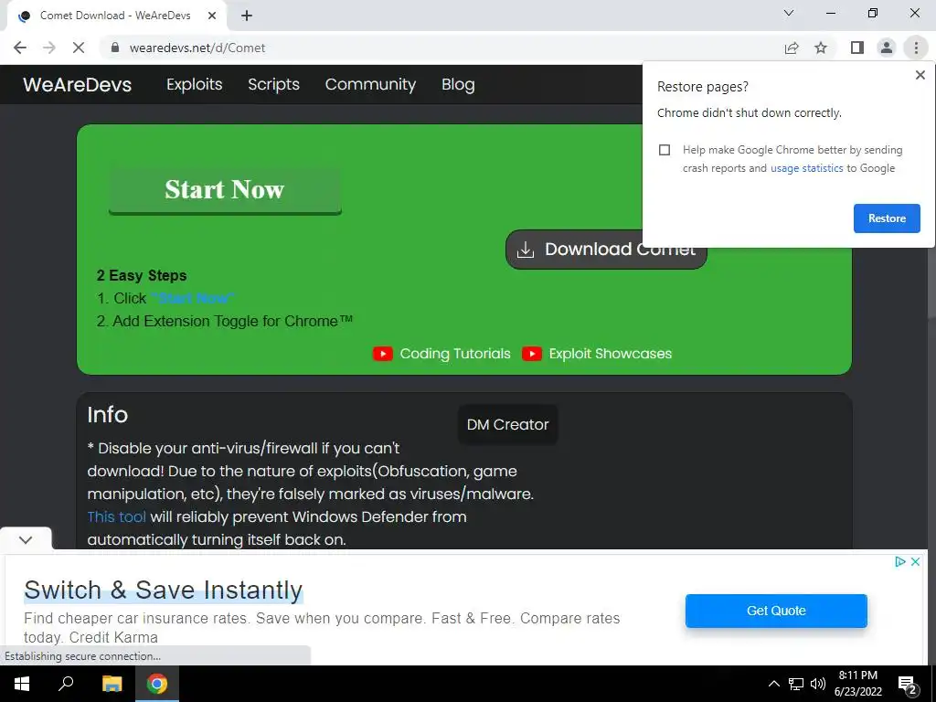Open the taskbar clock and date
Viewport: 936px width, 702px height.
click(x=857, y=684)
